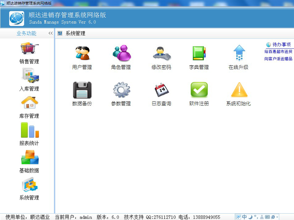Open 字典管理 dictionary management
The height and width of the screenshot is (220, 294).
(x=199, y=54)
